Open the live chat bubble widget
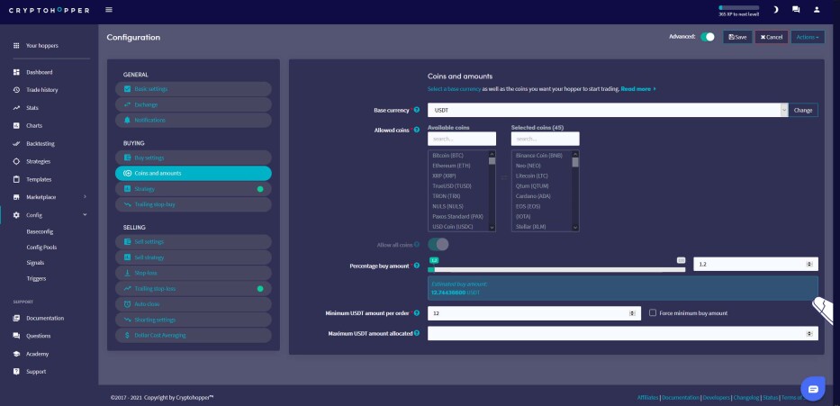The image size is (840, 406). coord(813,388)
